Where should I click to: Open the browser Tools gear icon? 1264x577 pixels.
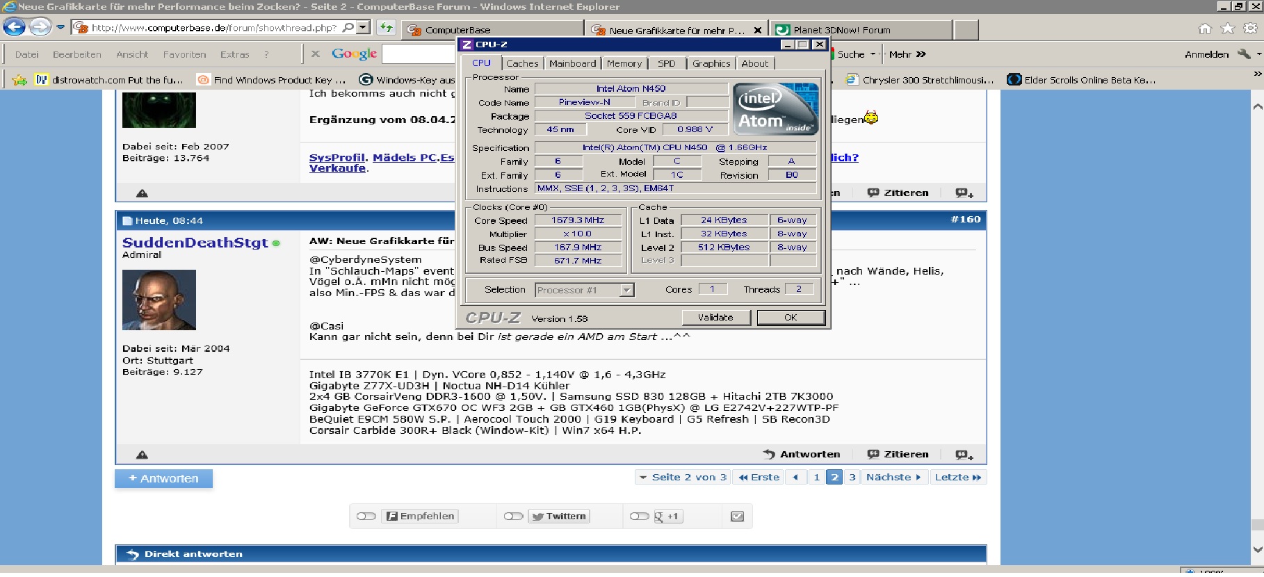click(x=1250, y=29)
